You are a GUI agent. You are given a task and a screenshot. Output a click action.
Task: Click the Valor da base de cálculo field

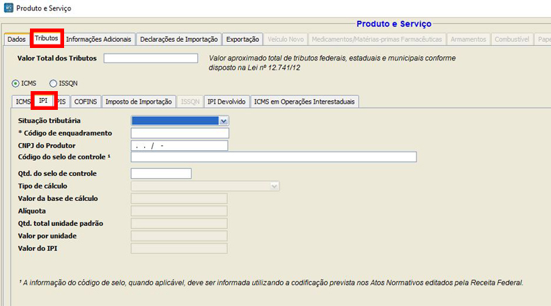point(179,199)
